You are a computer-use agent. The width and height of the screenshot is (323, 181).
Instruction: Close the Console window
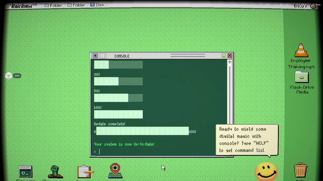pos(230,56)
